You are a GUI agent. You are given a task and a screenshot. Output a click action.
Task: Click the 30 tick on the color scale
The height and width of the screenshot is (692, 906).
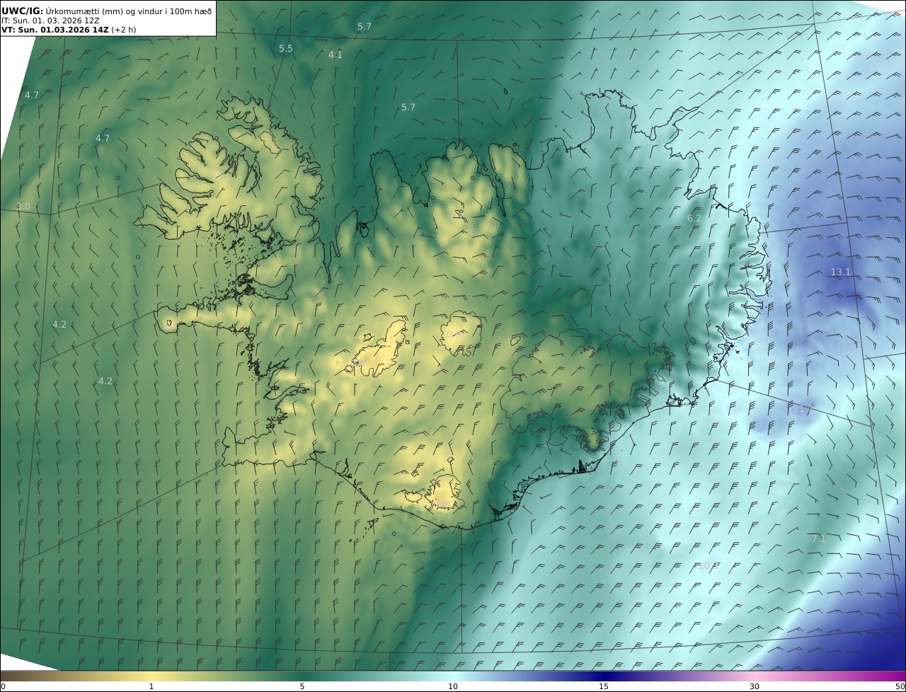coord(755,686)
